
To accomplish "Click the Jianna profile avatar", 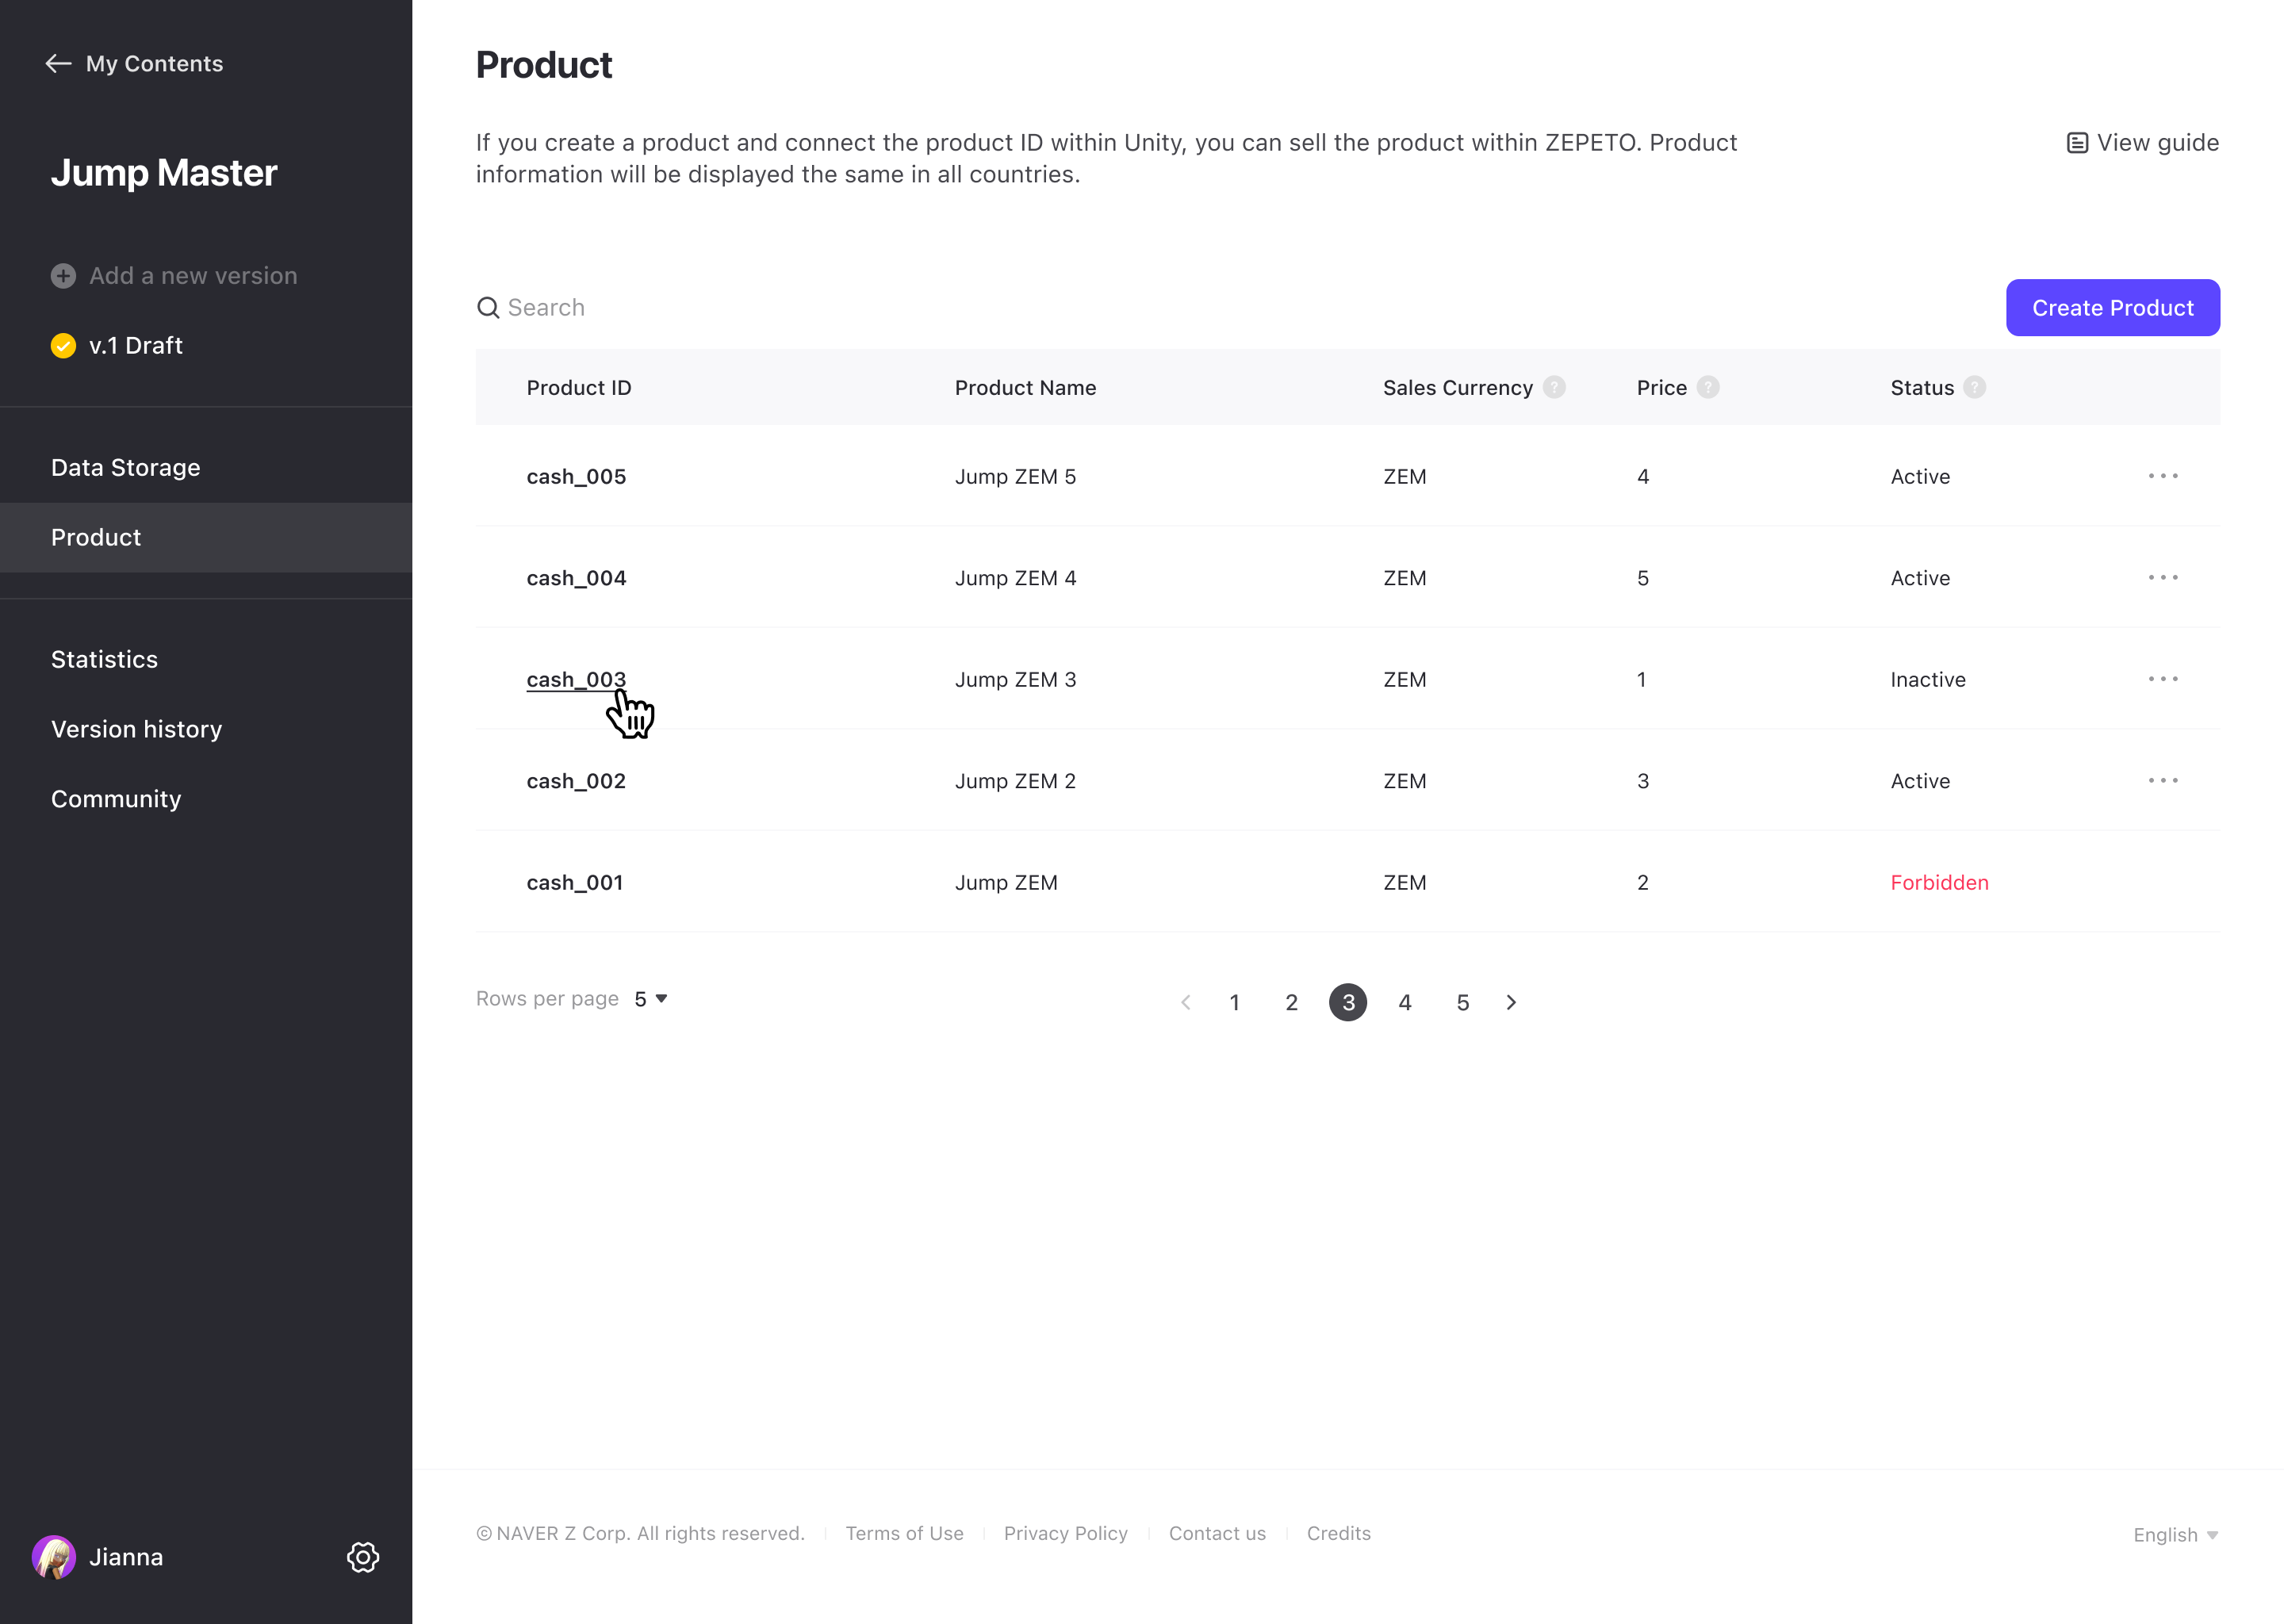I will tap(54, 1557).
